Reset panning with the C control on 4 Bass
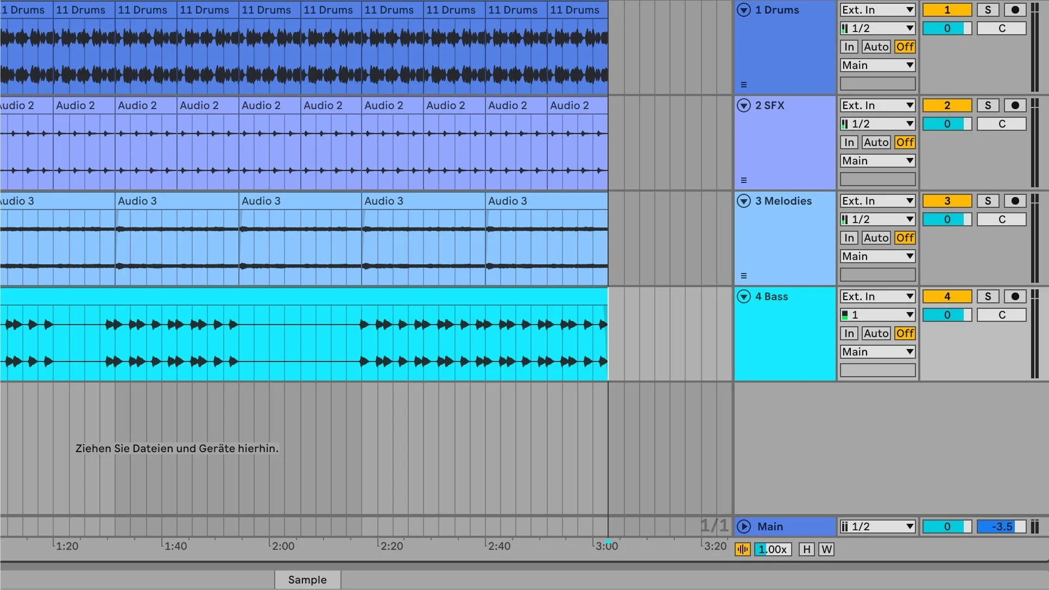The image size is (1049, 590). (x=1001, y=314)
